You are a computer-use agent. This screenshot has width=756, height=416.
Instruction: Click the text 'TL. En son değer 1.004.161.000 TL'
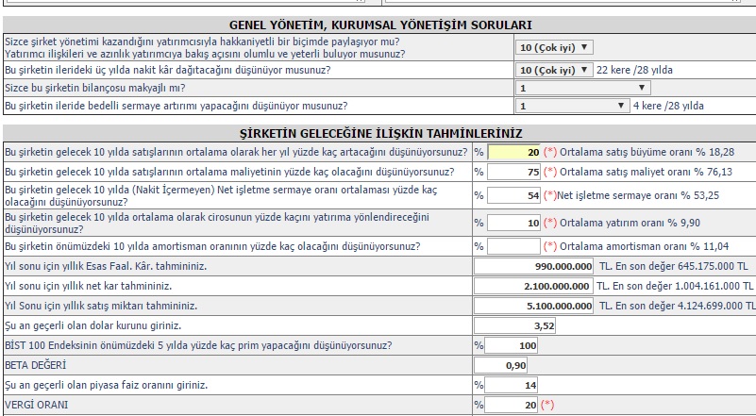pos(675,286)
